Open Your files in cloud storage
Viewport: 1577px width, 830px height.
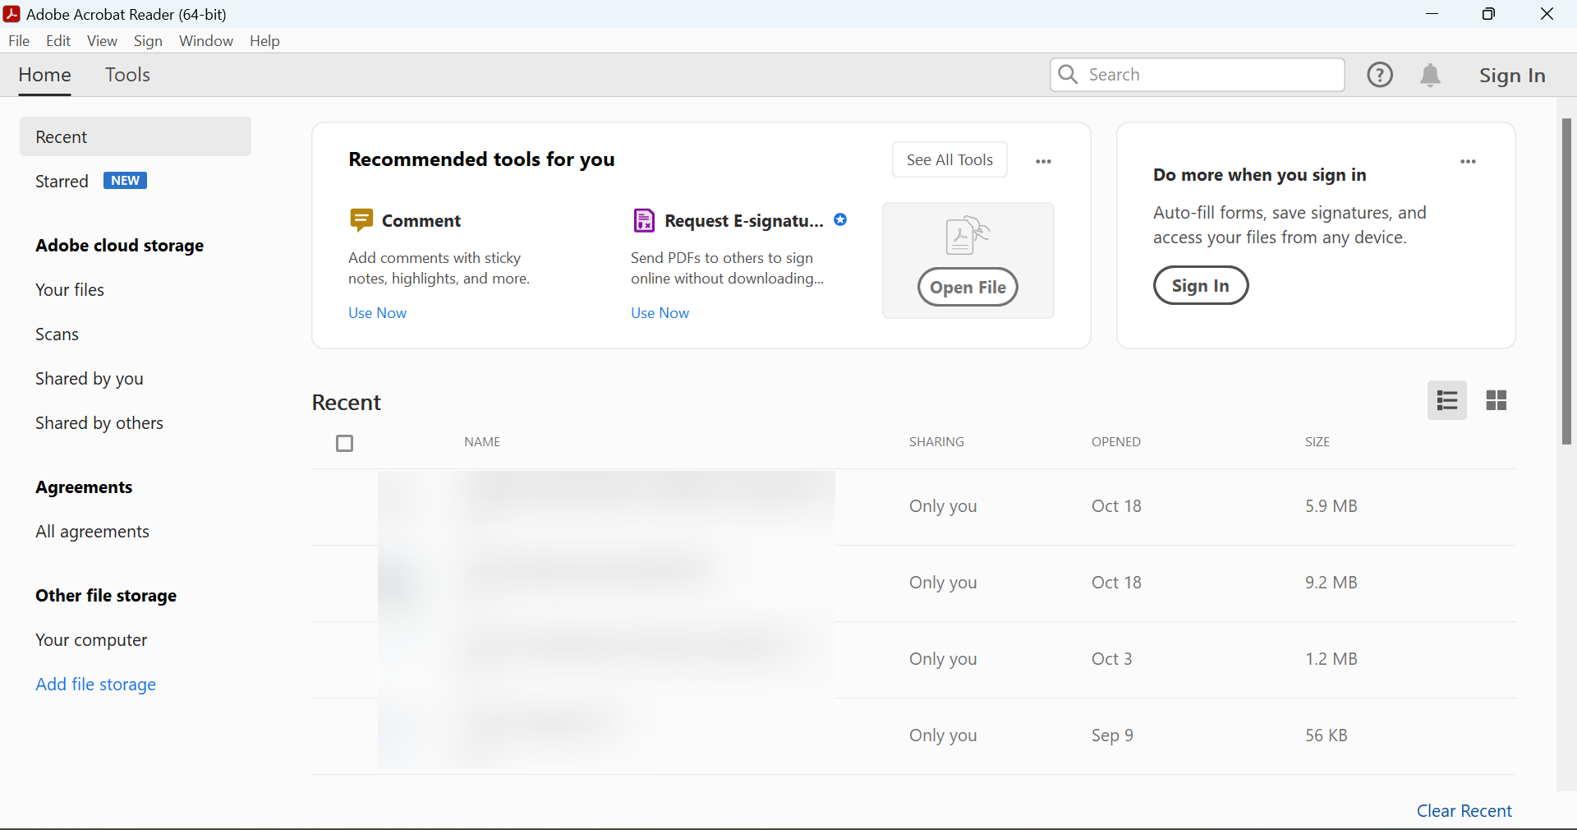point(70,289)
